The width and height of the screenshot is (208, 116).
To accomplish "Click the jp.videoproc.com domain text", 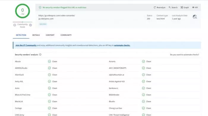I will click(46, 19).
